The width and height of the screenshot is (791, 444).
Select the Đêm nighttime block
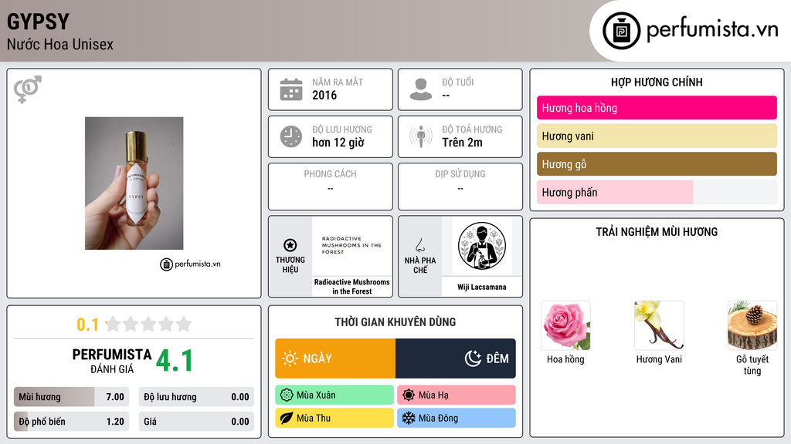[x=456, y=358]
